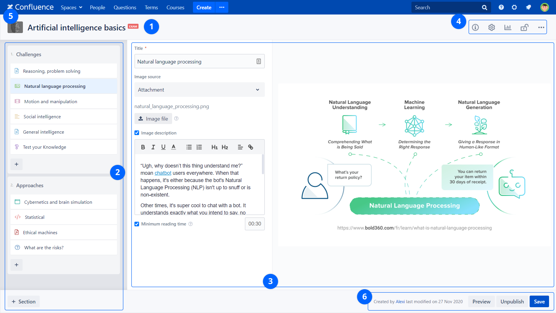Open the course settings gear icon
This screenshot has height=313, width=556.
click(491, 27)
